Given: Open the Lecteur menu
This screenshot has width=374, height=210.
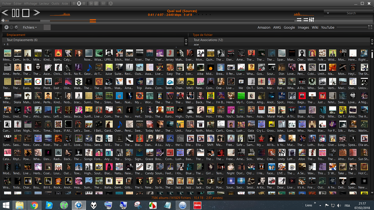Looking at the screenshot, I should [44, 4].
